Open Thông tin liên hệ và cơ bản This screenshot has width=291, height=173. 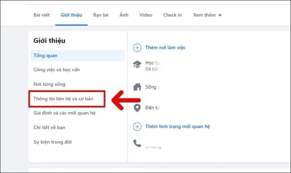[x=63, y=99]
